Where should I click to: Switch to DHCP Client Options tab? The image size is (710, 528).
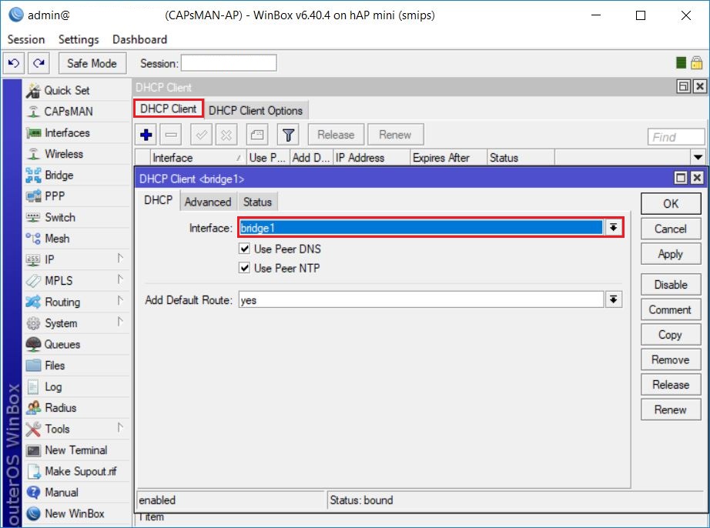[x=256, y=110]
